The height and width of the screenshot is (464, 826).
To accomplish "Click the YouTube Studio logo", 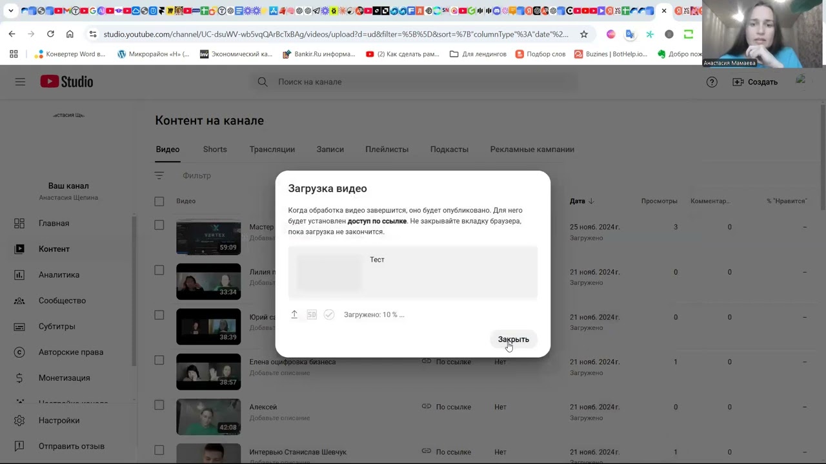I will [x=66, y=82].
